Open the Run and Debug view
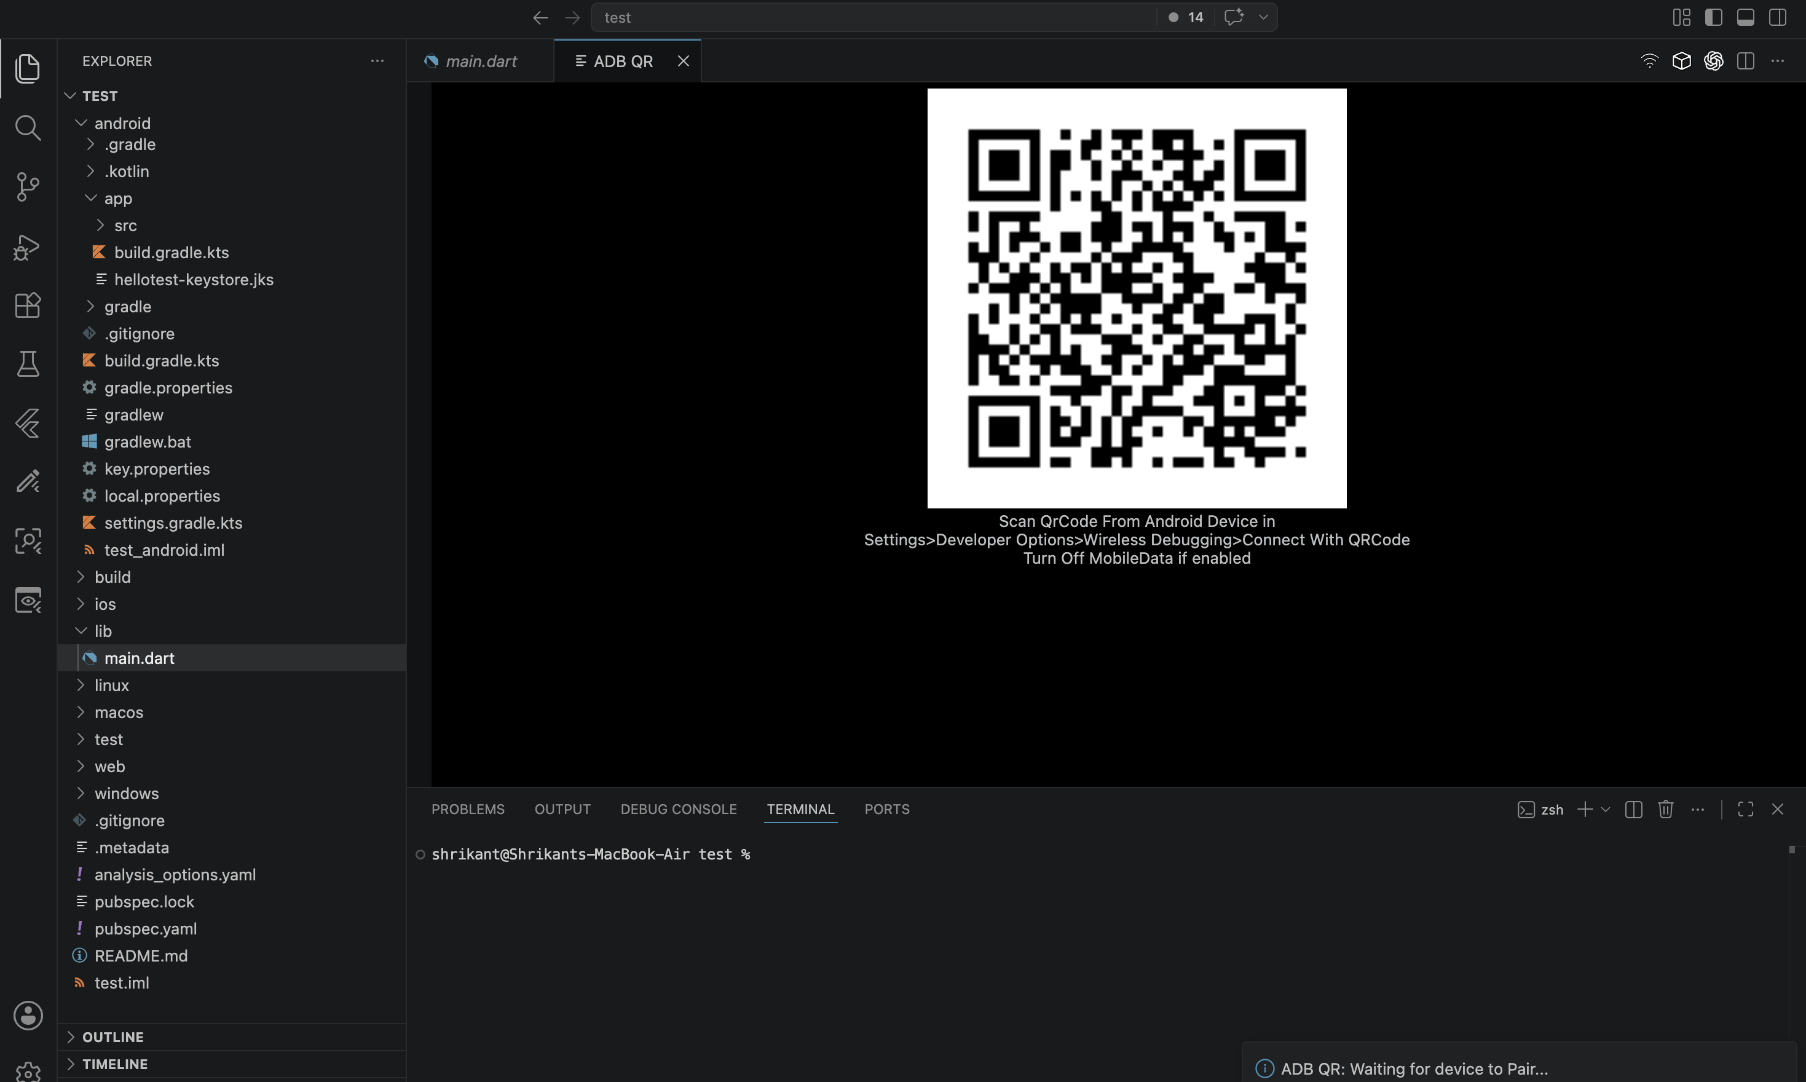 [28, 247]
